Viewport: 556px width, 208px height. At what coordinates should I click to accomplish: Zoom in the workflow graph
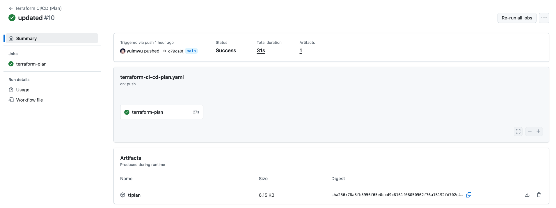click(x=539, y=131)
